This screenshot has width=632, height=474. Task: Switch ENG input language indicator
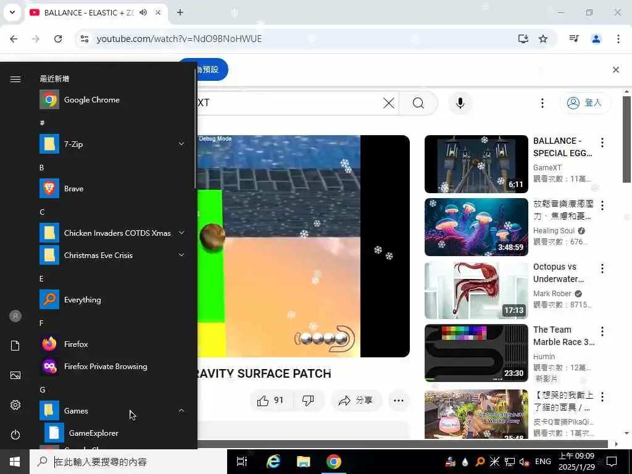543,462
